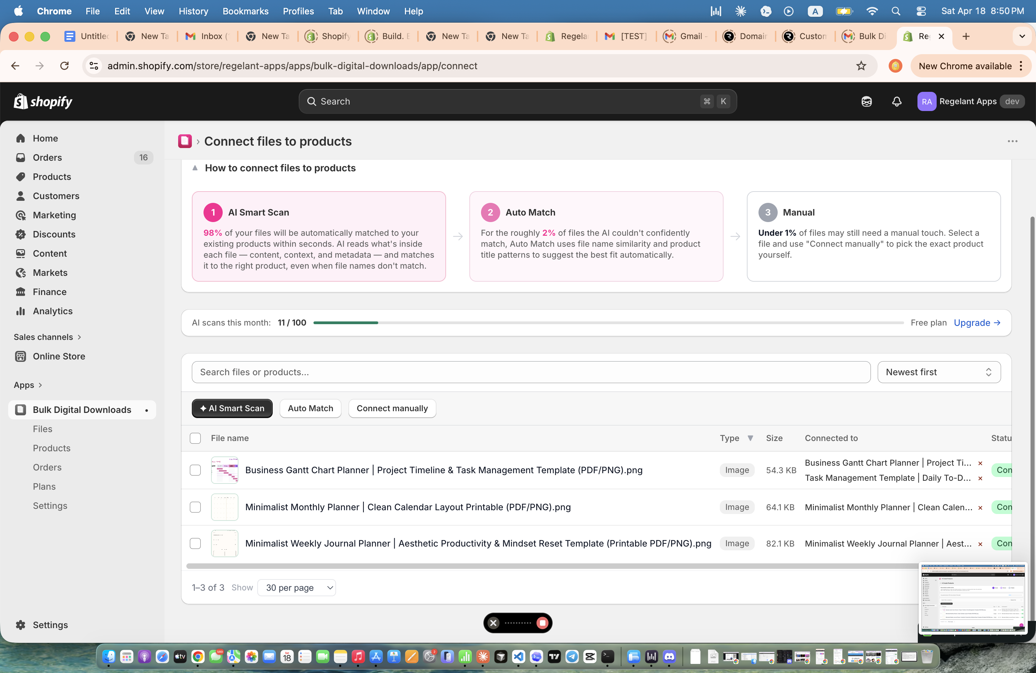Open notifications via the bell icon

896,101
